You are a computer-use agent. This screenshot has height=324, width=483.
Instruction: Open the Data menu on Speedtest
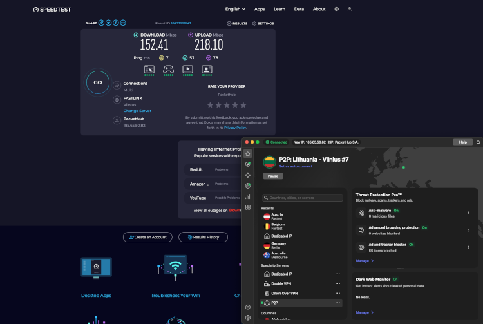tap(299, 9)
